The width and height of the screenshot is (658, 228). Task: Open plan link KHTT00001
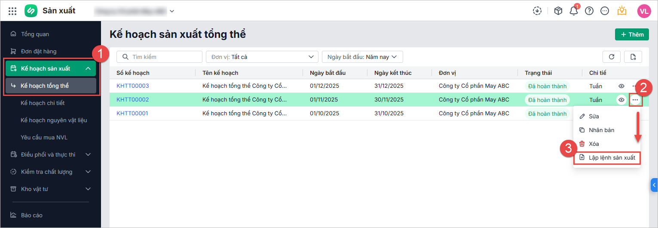click(x=132, y=114)
